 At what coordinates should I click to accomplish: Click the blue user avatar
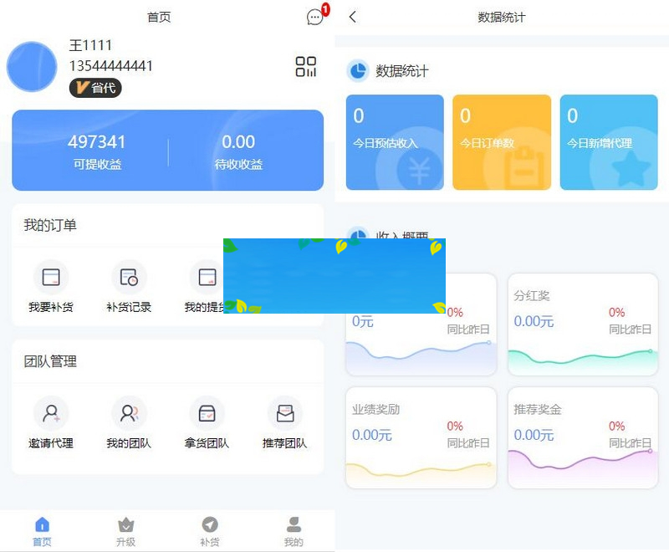[x=31, y=67]
